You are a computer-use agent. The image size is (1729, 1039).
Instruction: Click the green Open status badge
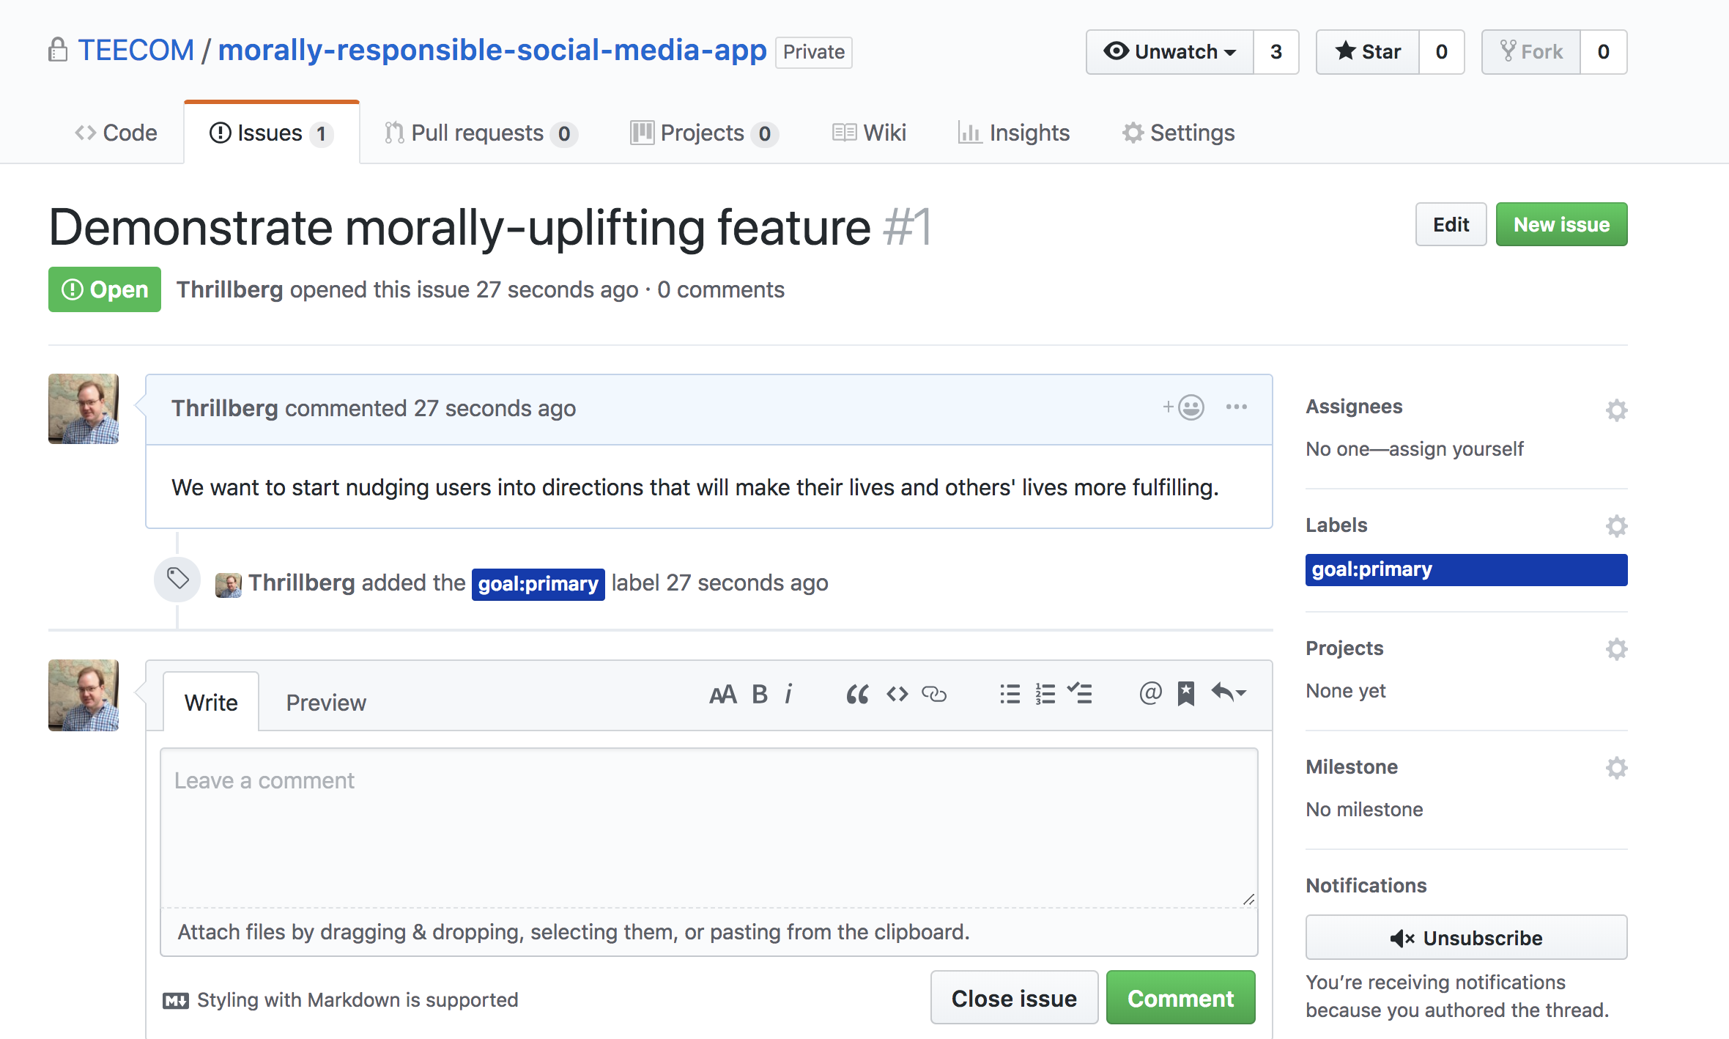(105, 289)
